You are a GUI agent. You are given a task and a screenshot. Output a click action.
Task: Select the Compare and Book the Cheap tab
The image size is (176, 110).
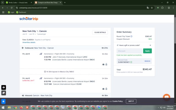point(48,2)
